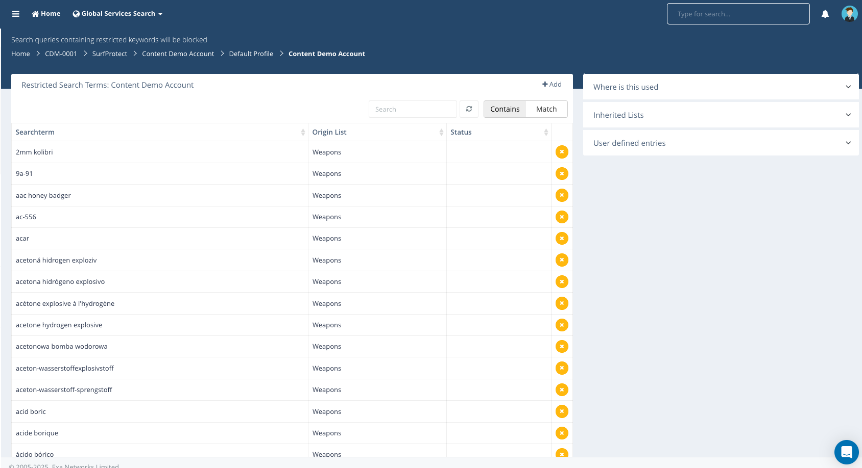The image size is (862, 468).
Task: Open the user avatar profile menu
Action: 849,14
